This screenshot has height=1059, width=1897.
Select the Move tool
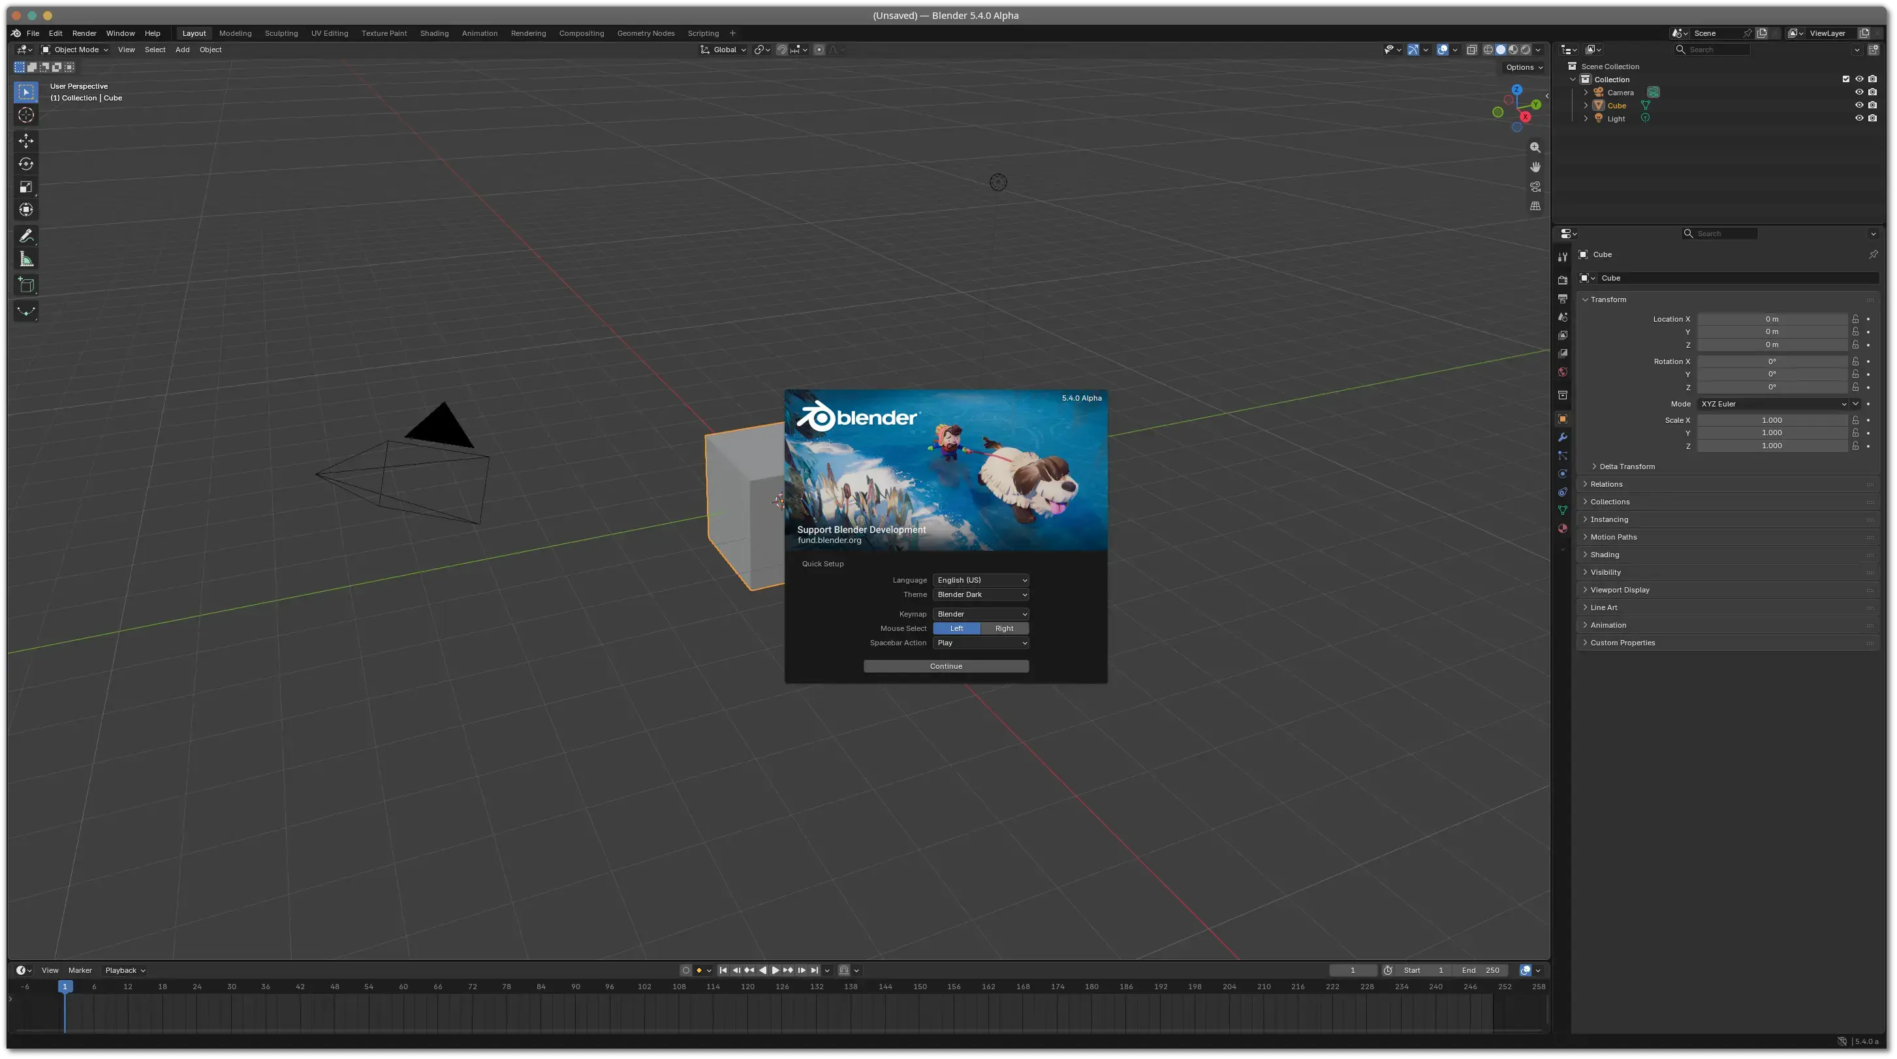[27, 140]
